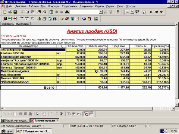
Task: Open print preview magnifier icon
Action: coord(44,12)
